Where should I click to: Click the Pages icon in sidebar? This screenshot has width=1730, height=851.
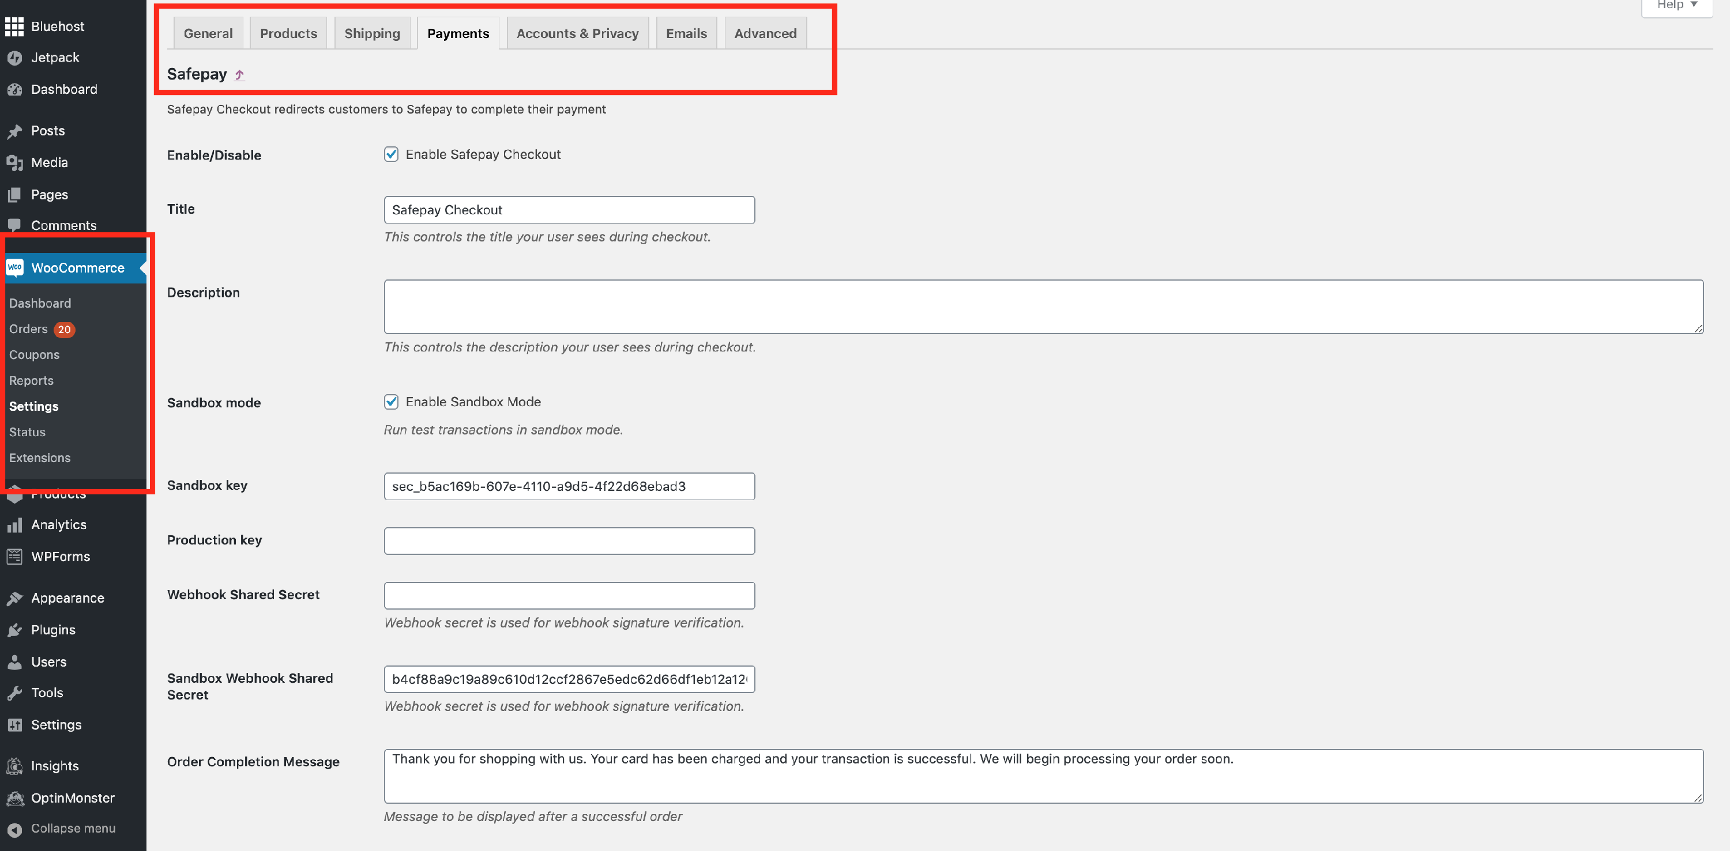pos(14,195)
